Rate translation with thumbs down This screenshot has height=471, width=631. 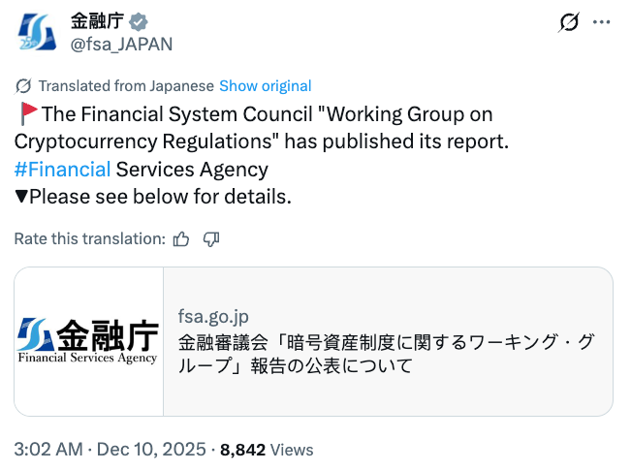tap(211, 238)
